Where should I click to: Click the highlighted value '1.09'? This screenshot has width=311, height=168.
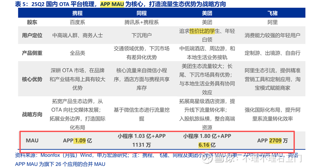point(80,140)
